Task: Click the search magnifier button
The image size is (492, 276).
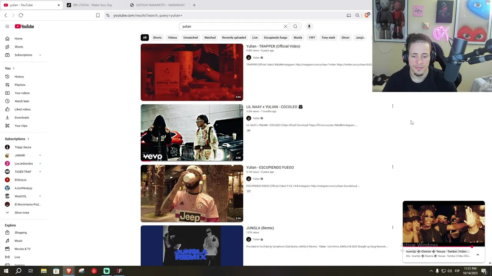Action: [295, 26]
